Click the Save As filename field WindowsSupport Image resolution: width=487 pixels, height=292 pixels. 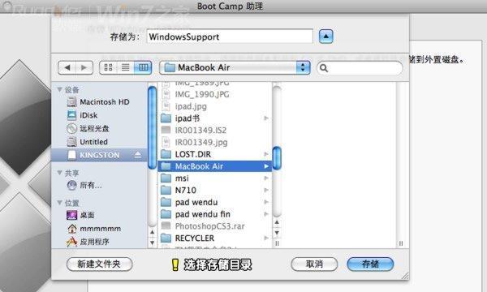pyautogui.click(x=230, y=36)
